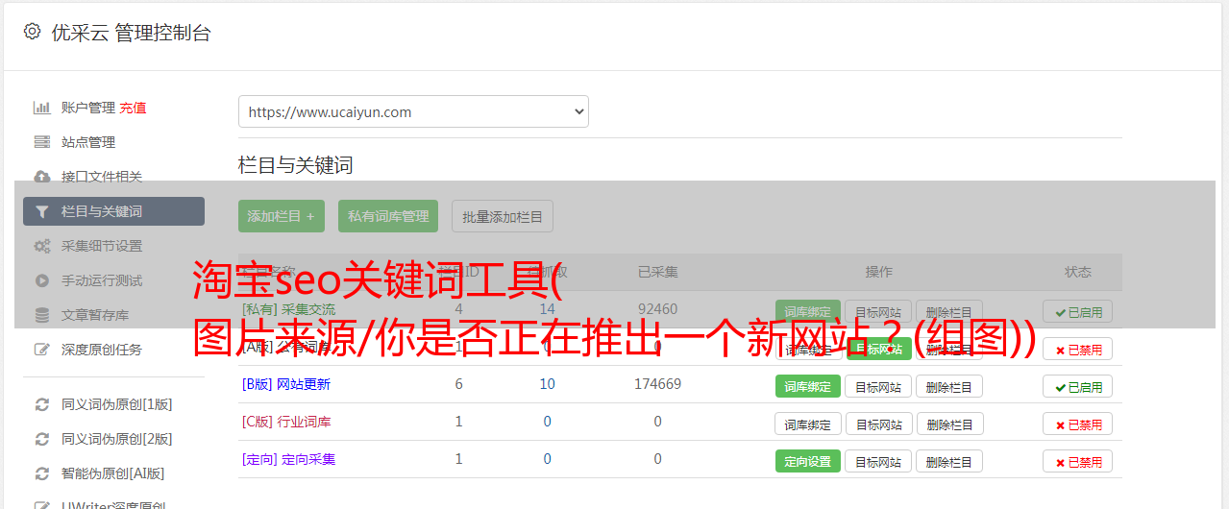Click the refresh icon for 同义词伪原创[2版]

pos(42,439)
